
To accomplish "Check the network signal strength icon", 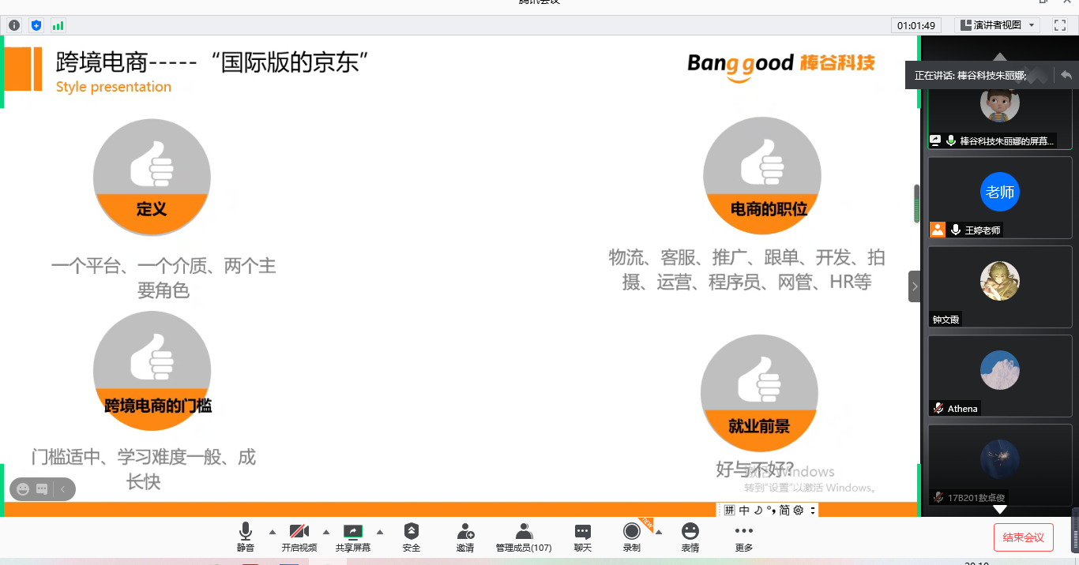I will click(x=58, y=25).
